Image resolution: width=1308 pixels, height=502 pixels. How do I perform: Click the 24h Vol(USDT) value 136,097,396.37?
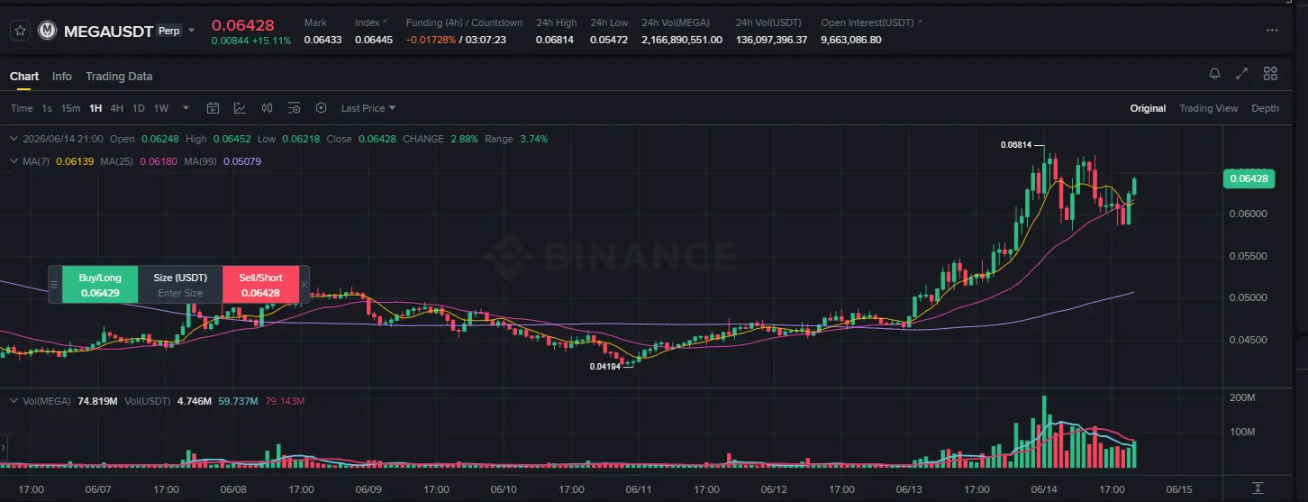pyautogui.click(x=772, y=40)
